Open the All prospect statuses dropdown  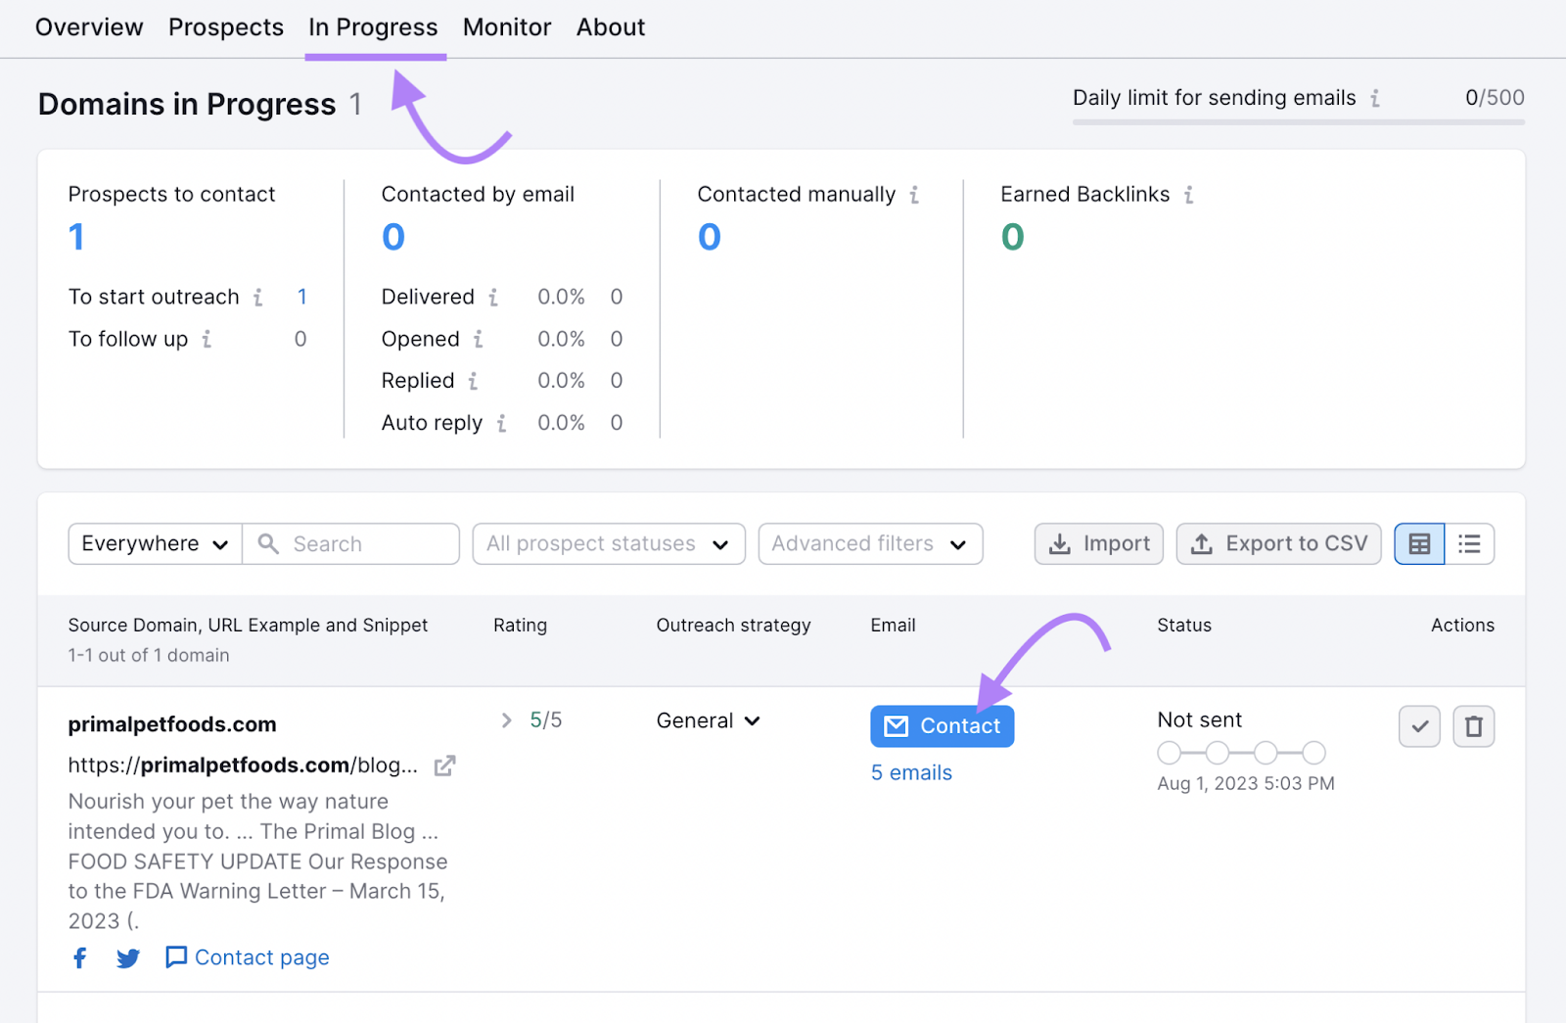tap(608, 543)
